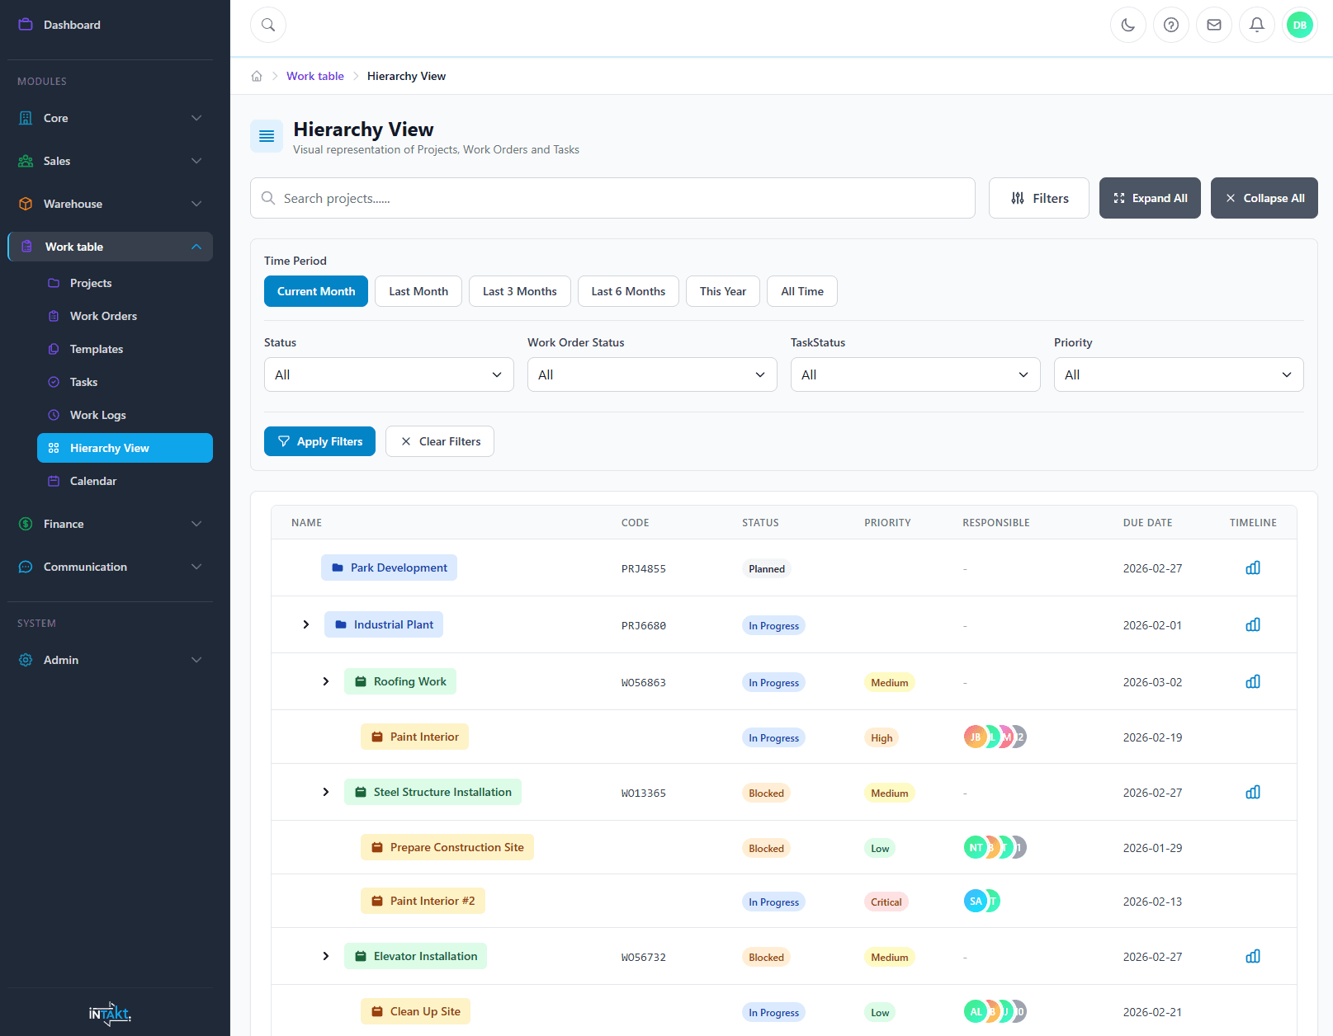Open the Work Order Status dropdown
This screenshot has height=1036, width=1333.
click(651, 374)
